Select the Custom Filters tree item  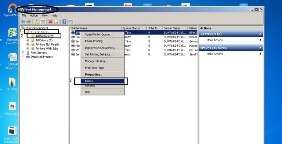pos(39,32)
